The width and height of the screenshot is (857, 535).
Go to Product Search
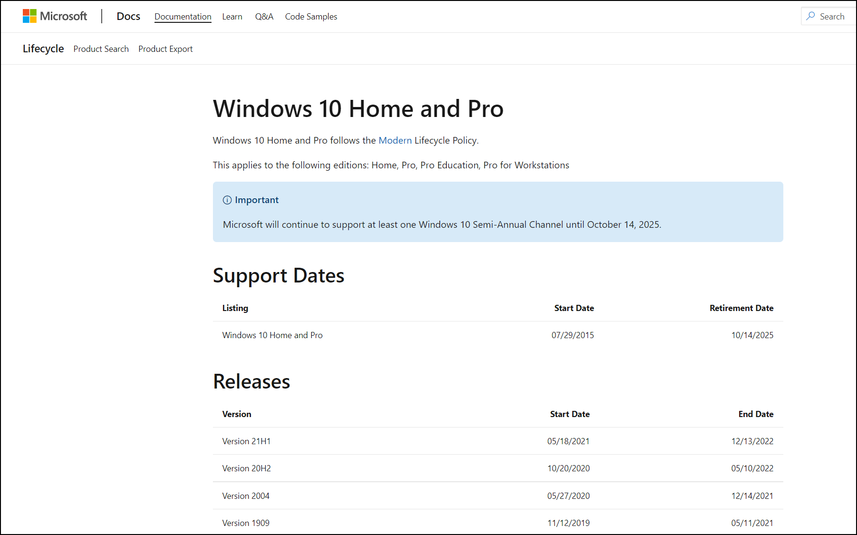[x=101, y=49]
